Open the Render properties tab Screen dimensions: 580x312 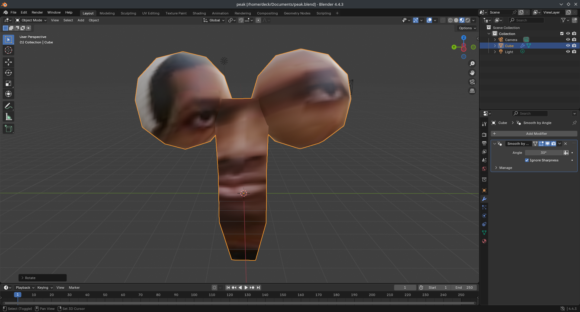484,135
